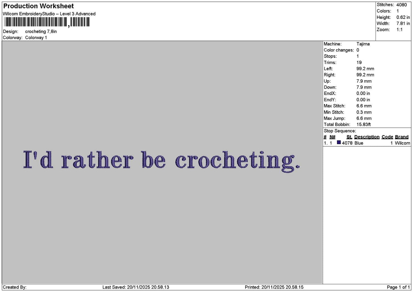Click the Stitches value 4080
Screen dimensions: 413x292
pos(402,5)
